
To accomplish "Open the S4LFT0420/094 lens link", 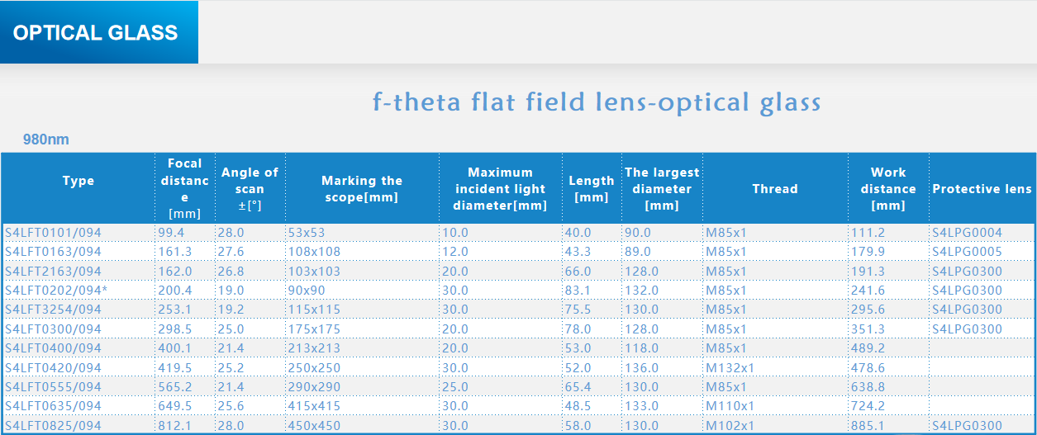I will pos(53,368).
